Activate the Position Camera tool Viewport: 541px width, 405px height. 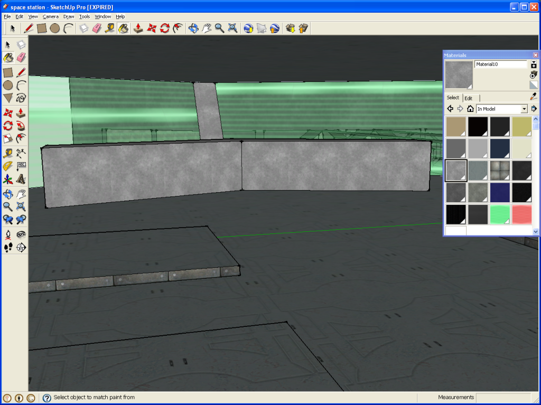click(8, 234)
